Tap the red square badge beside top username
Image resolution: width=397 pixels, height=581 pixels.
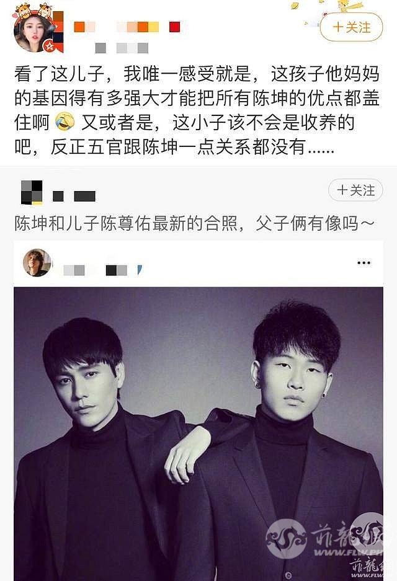(174, 27)
